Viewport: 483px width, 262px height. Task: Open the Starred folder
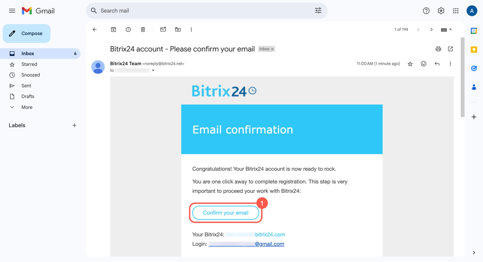click(x=40, y=64)
